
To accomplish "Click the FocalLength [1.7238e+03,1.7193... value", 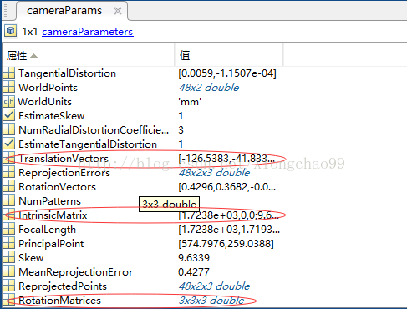I will (x=229, y=230).
